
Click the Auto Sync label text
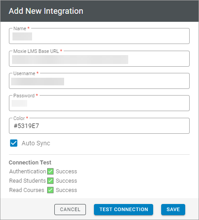[36, 143]
